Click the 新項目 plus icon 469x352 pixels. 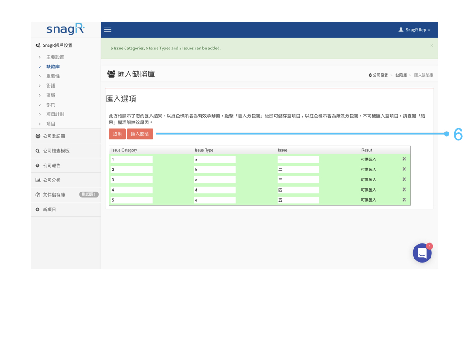38,209
